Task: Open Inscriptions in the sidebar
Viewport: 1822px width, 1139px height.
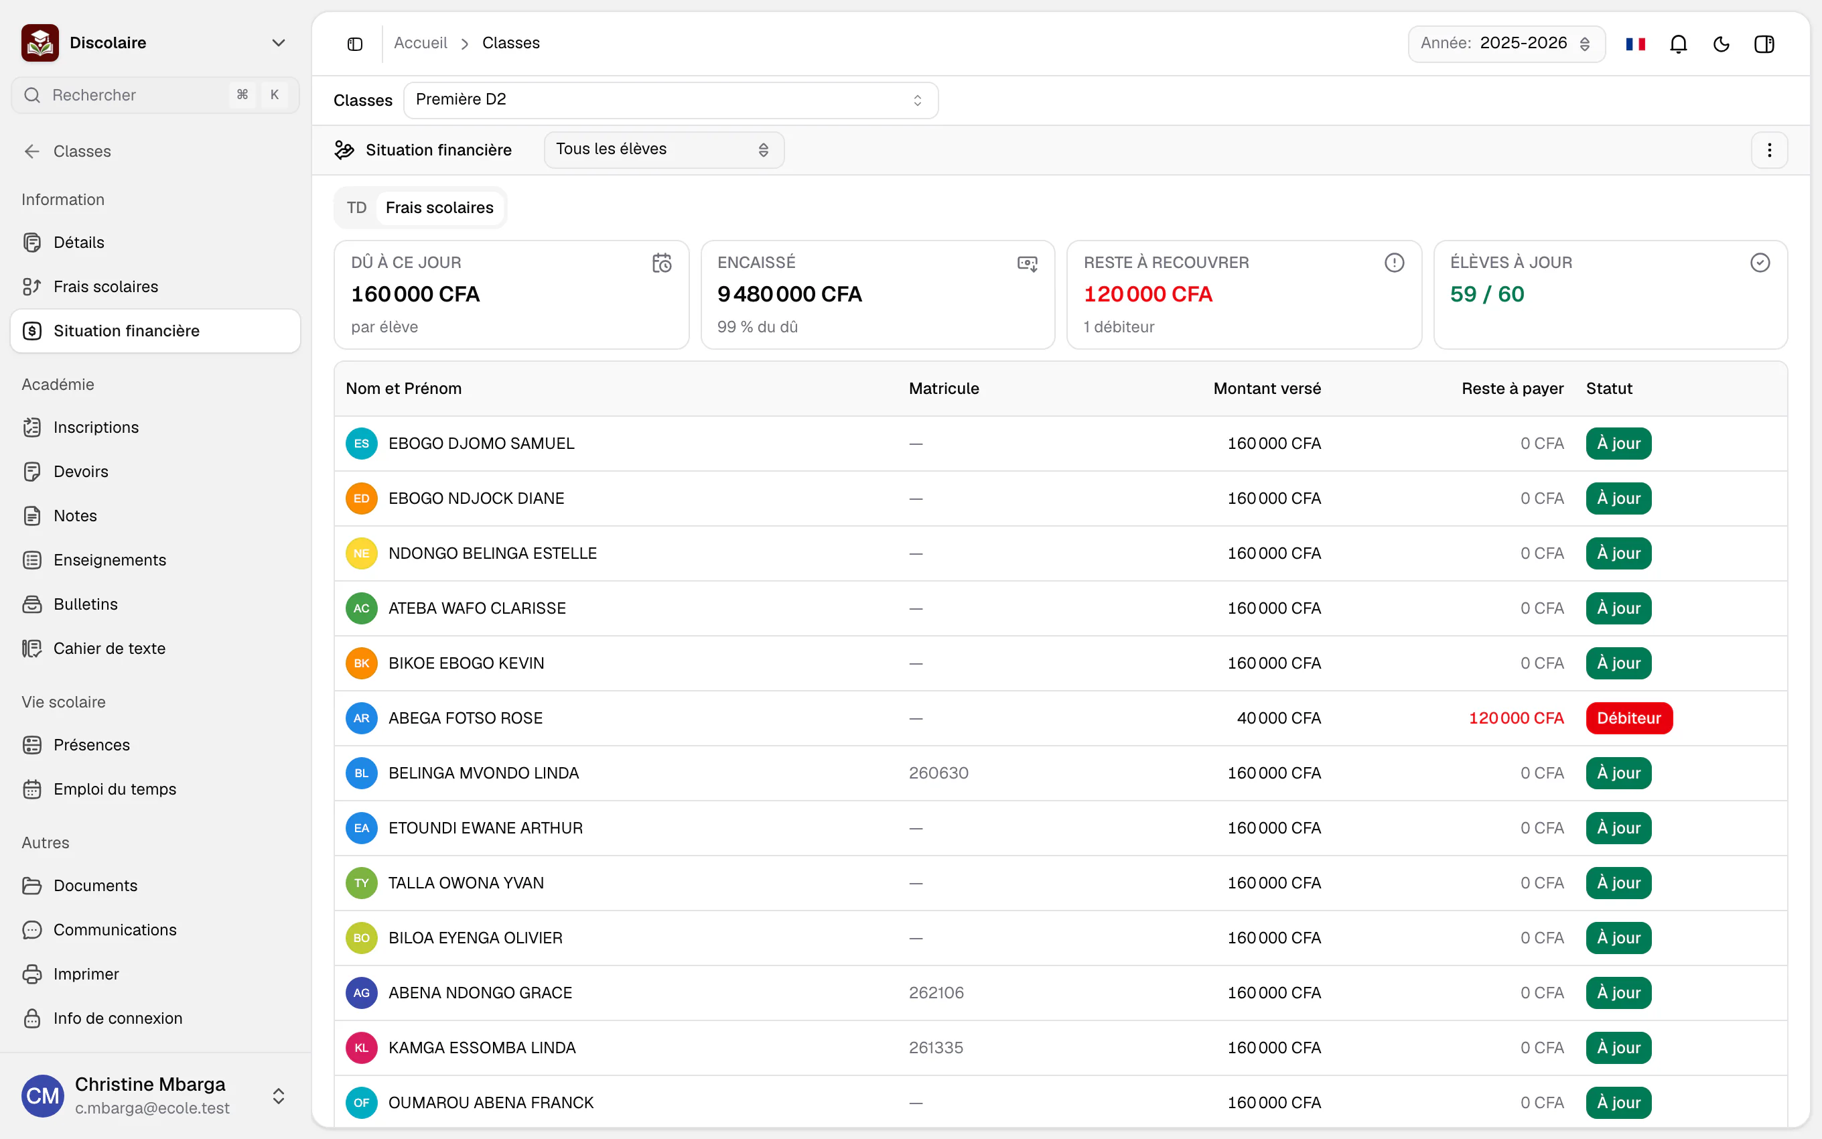Action: tap(155, 427)
